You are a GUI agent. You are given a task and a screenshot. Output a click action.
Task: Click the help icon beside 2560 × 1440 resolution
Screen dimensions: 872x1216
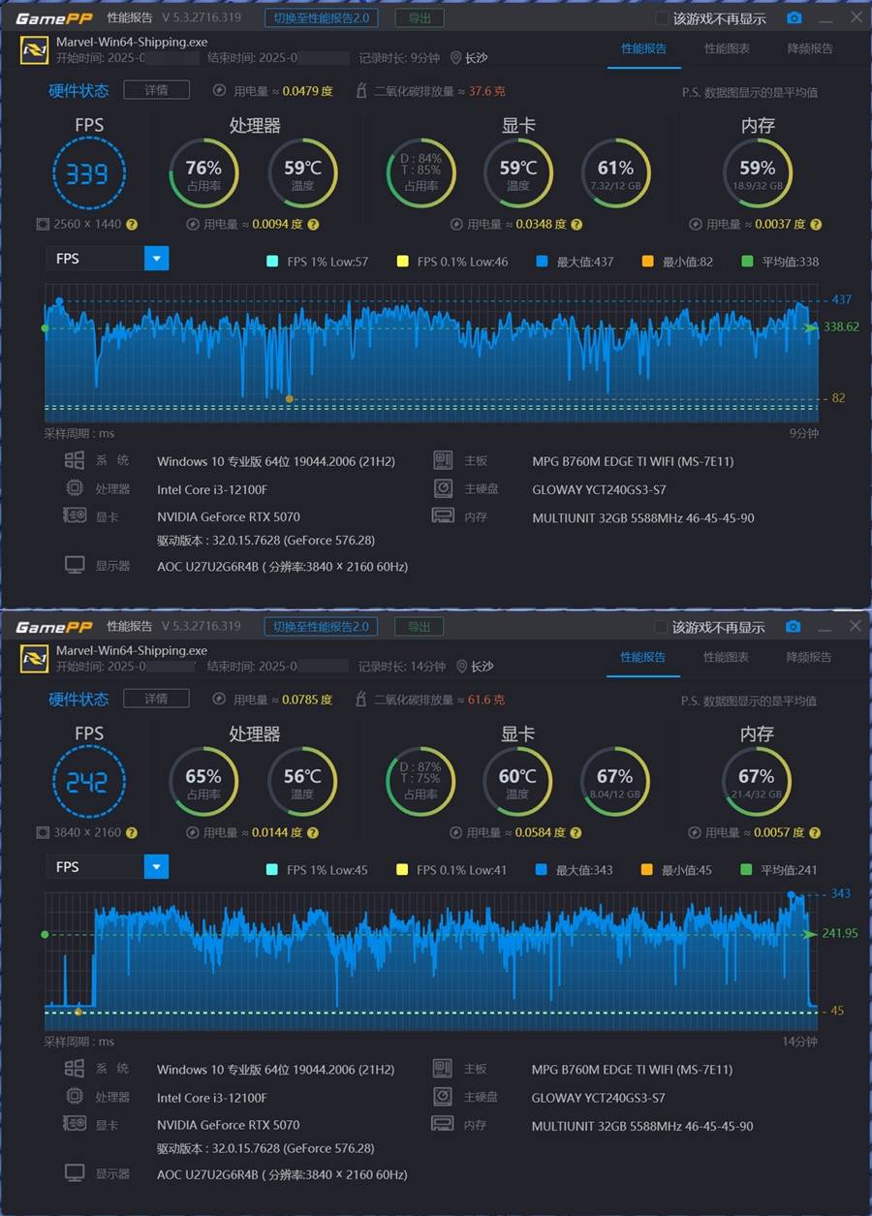click(132, 224)
